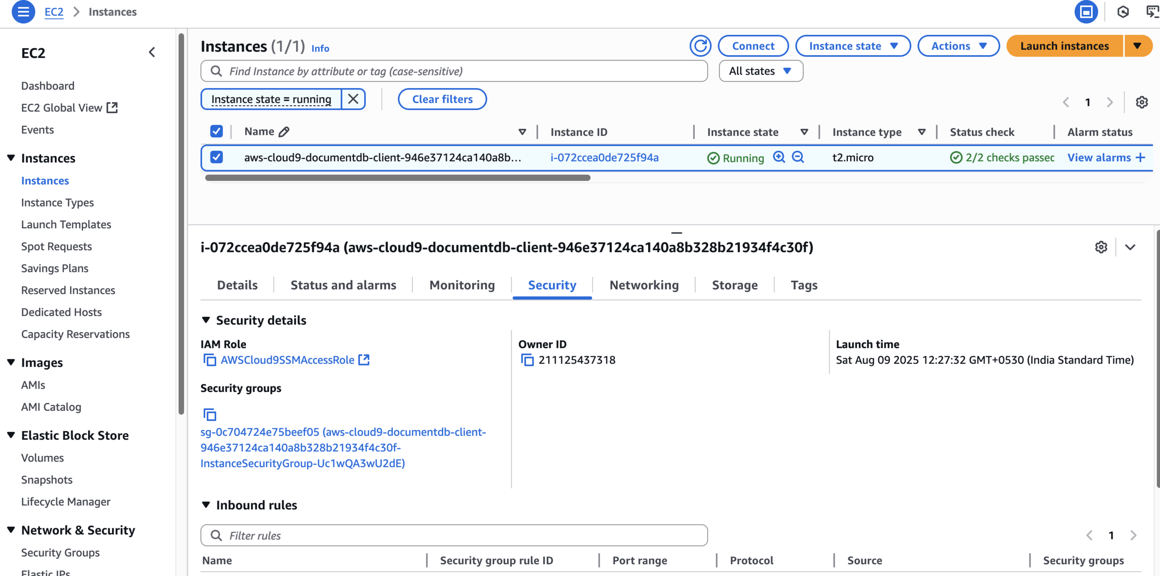Copy the IAM Role name via copy icon
The width and height of the screenshot is (1160, 576).
[x=210, y=360]
